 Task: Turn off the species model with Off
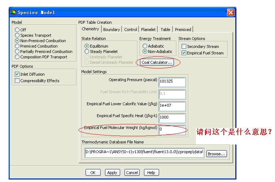pyautogui.click(x=17, y=30)
